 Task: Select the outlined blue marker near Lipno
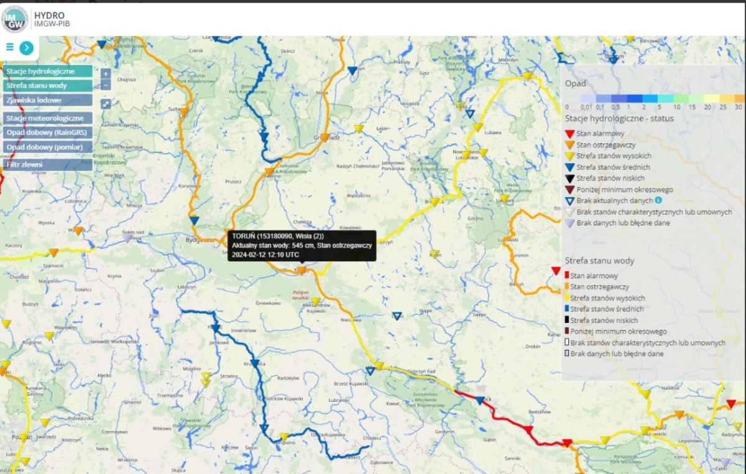tap(397, 316)
